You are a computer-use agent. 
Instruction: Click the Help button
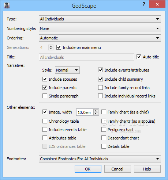(x=147, y=169)
